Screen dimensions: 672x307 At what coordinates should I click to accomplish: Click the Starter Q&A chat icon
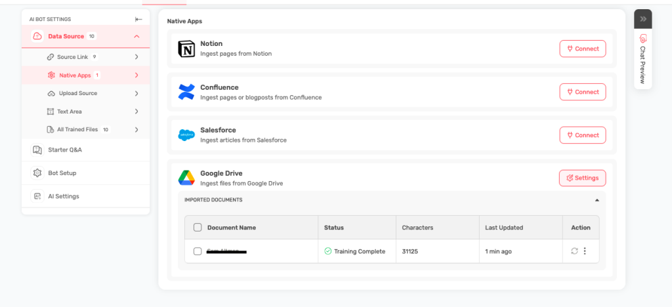(x=37, y=150)
